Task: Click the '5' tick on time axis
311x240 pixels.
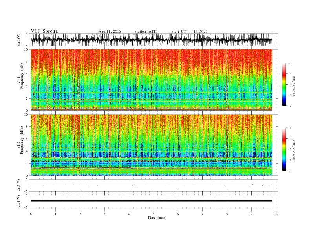Action: tap(154, 214)
